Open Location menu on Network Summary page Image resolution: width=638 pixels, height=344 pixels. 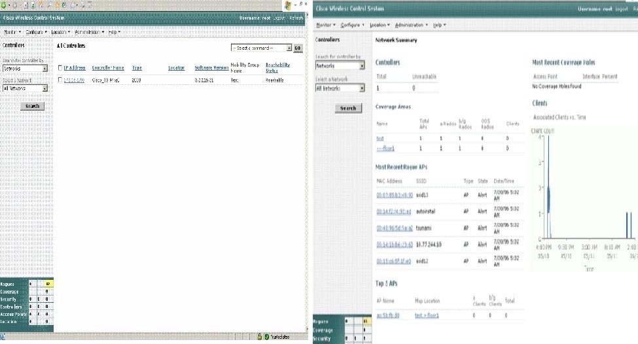(x=380, y=26)
